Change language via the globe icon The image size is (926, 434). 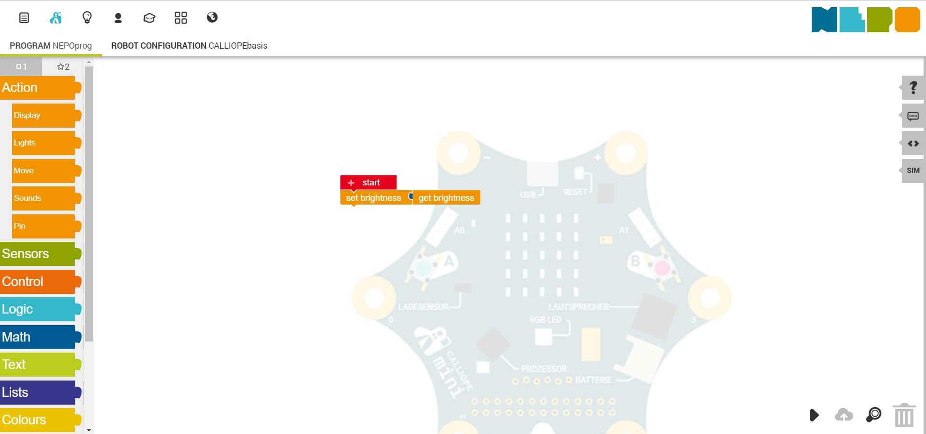tap(212, 18)
